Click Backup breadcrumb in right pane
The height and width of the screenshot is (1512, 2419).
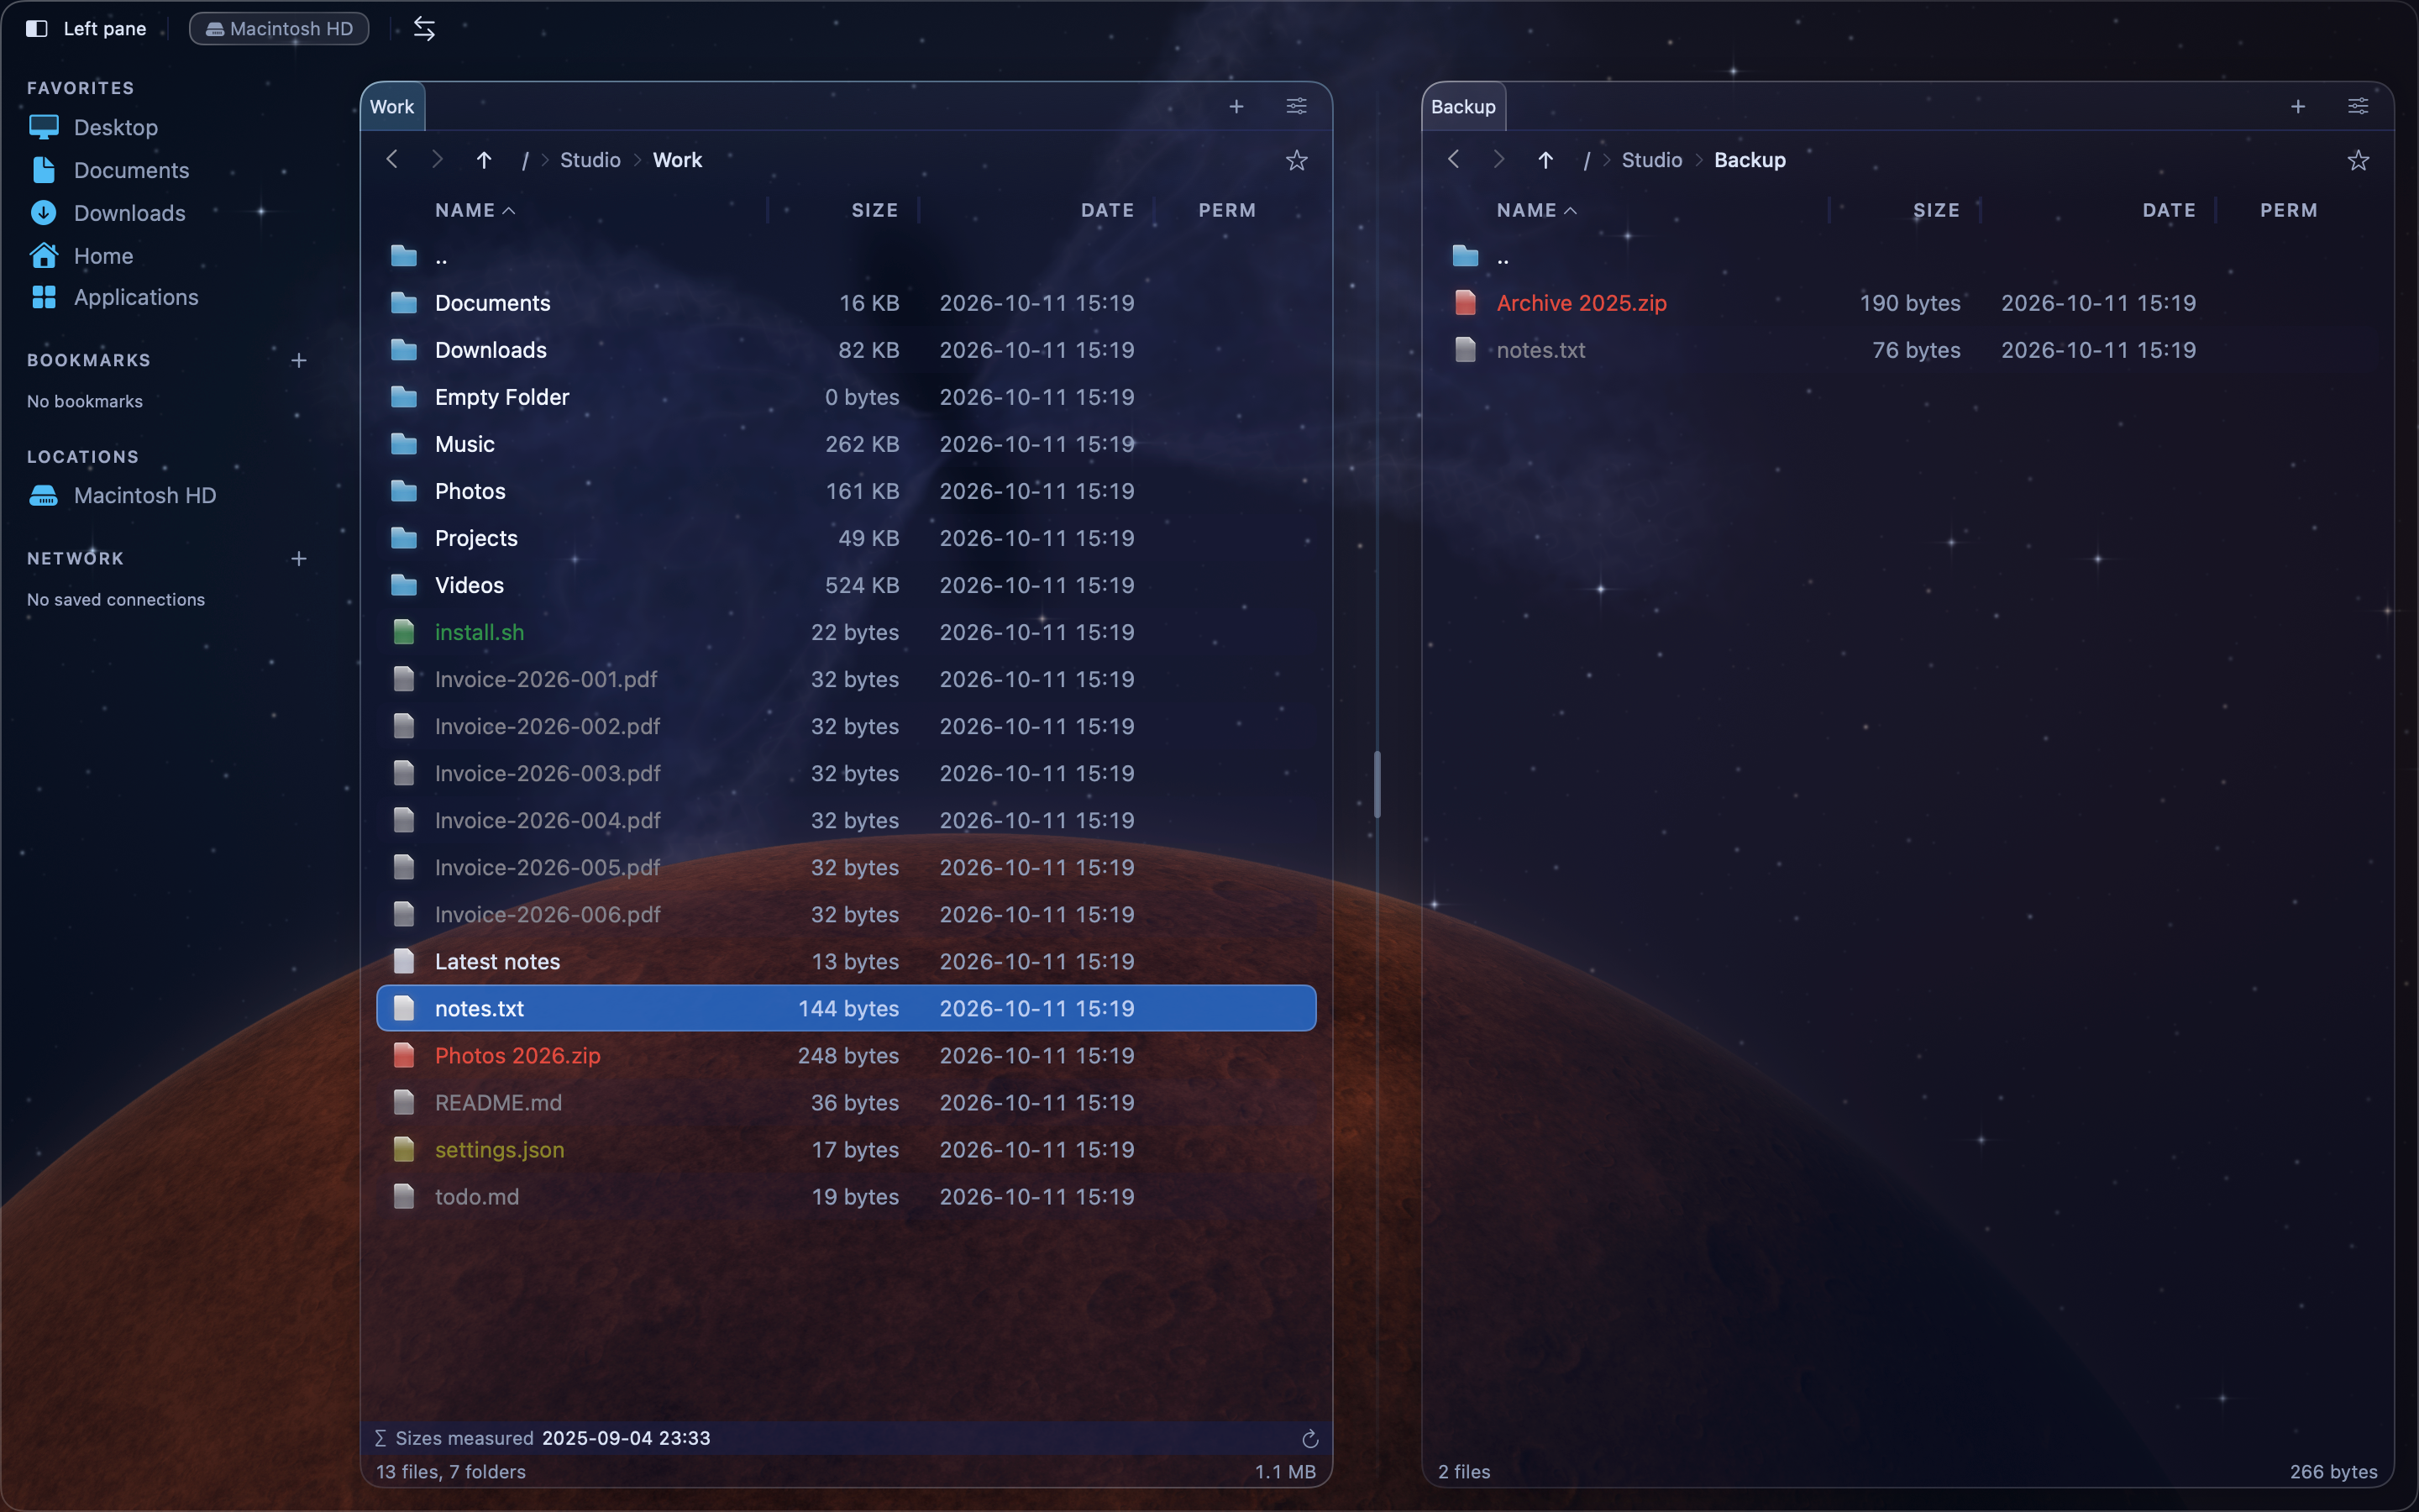[x=1750, y=160]
